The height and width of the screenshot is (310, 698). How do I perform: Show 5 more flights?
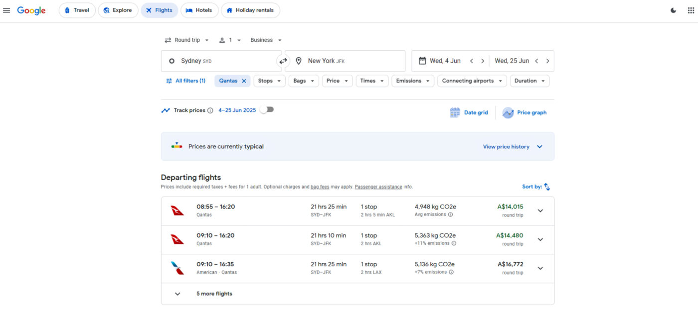(x=357, y=294)
